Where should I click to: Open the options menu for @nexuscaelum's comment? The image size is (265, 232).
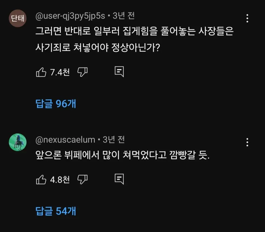(248, 142)
